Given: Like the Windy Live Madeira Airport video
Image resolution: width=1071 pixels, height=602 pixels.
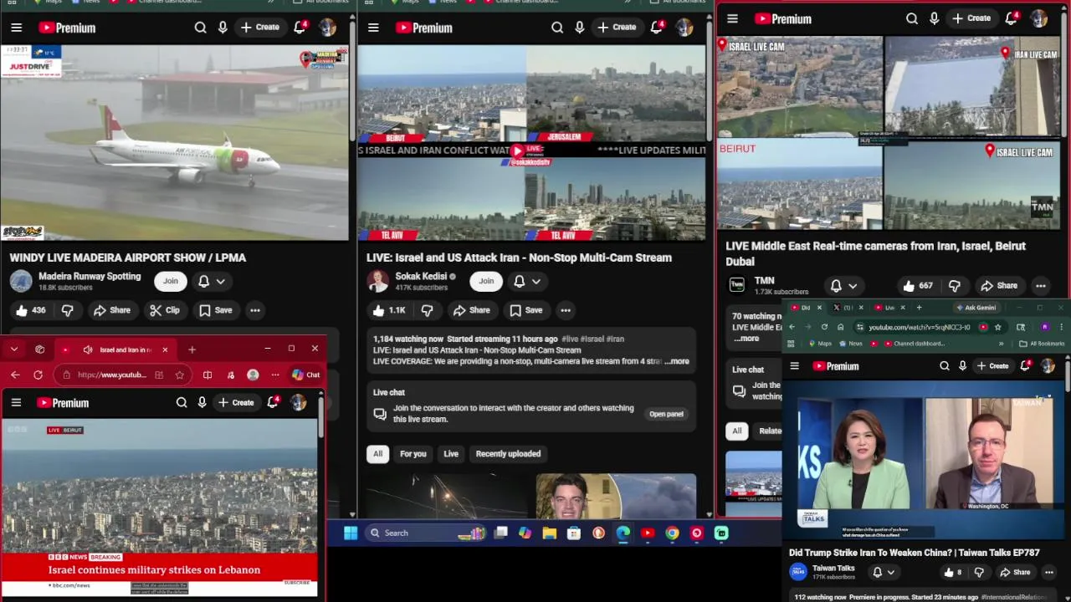Looking at the screenshot, I should [30, 310].
